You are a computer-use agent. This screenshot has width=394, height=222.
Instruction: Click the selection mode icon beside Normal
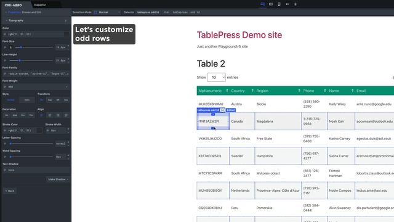pos(96,12)
